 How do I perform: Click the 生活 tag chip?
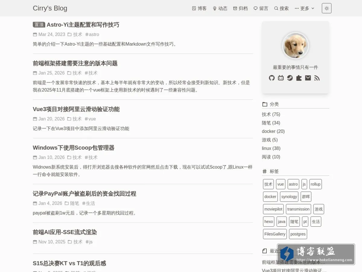[316, 222]
